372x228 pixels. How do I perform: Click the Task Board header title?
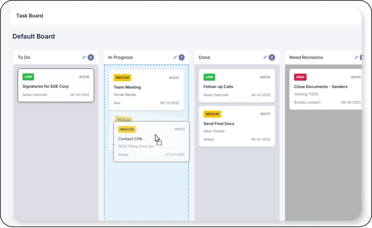click(x=29, y=16)
